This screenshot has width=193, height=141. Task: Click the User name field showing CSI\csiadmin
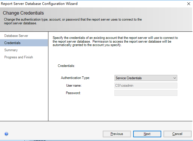145,86
